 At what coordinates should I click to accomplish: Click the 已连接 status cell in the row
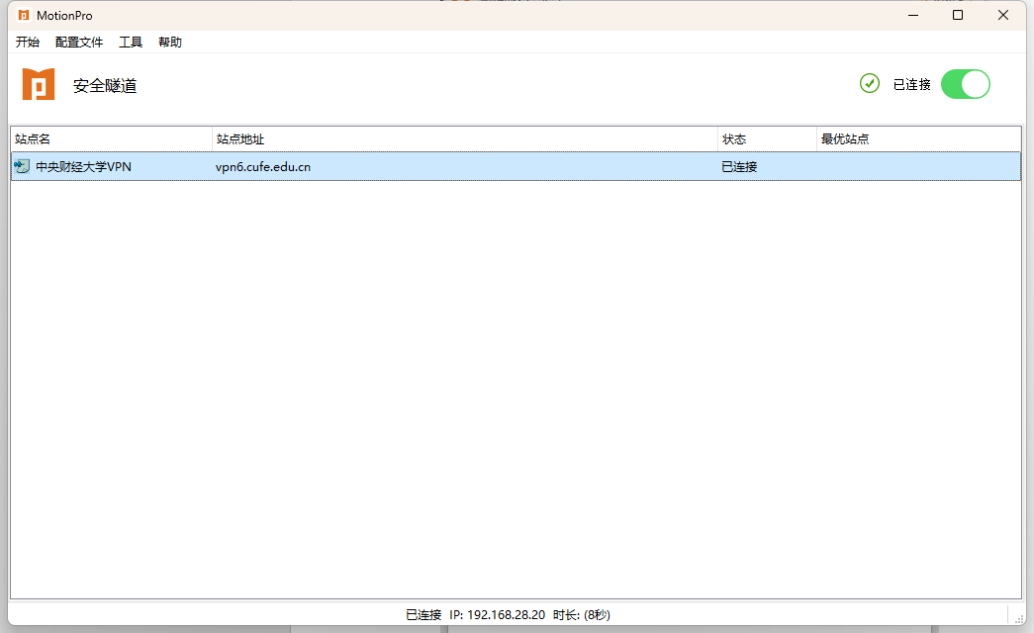(739, 166)
